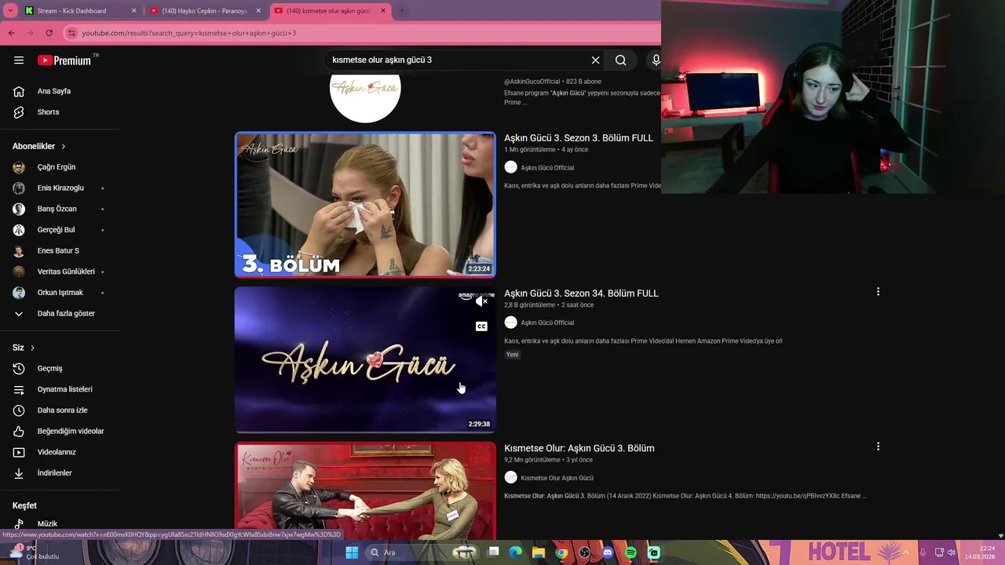Open Chrome tab search dropdown
The image size is (1005, 565).
pyautogui.click(x=11, y=11)
